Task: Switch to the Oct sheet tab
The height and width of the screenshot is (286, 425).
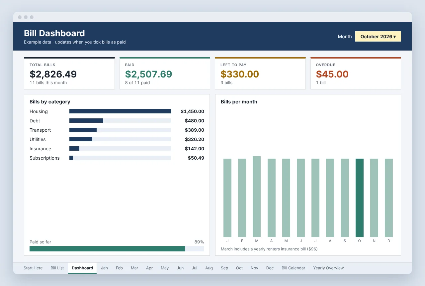Action: (x=239, y=268)
